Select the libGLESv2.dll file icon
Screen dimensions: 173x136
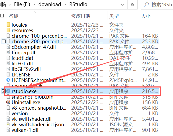tap(8, 69)
